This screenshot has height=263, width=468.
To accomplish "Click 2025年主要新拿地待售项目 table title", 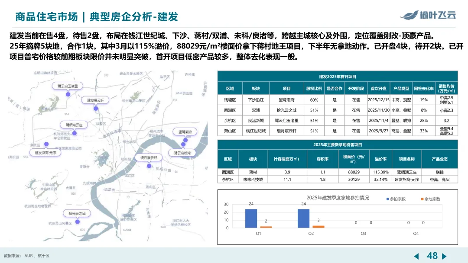I will [338, 145].
